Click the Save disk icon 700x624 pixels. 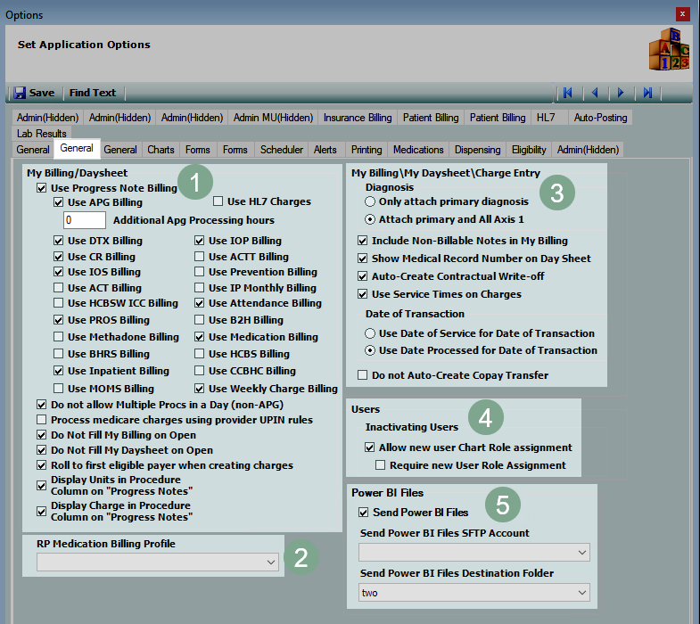(x=20, y=93)
